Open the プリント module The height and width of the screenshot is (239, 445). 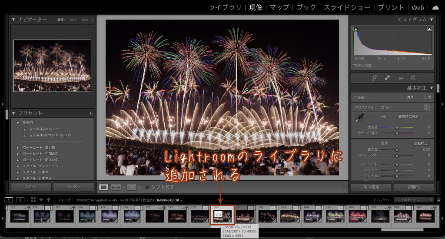click(391, 7)
